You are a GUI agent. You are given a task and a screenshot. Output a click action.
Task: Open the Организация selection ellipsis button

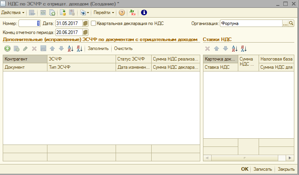(x=285, y=23)
